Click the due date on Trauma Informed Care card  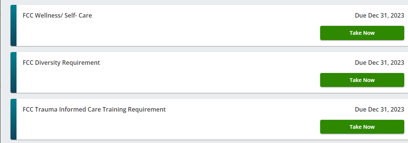379,110
